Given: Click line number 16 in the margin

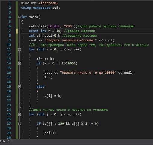Looking at the screenshot, I should 9,73.
